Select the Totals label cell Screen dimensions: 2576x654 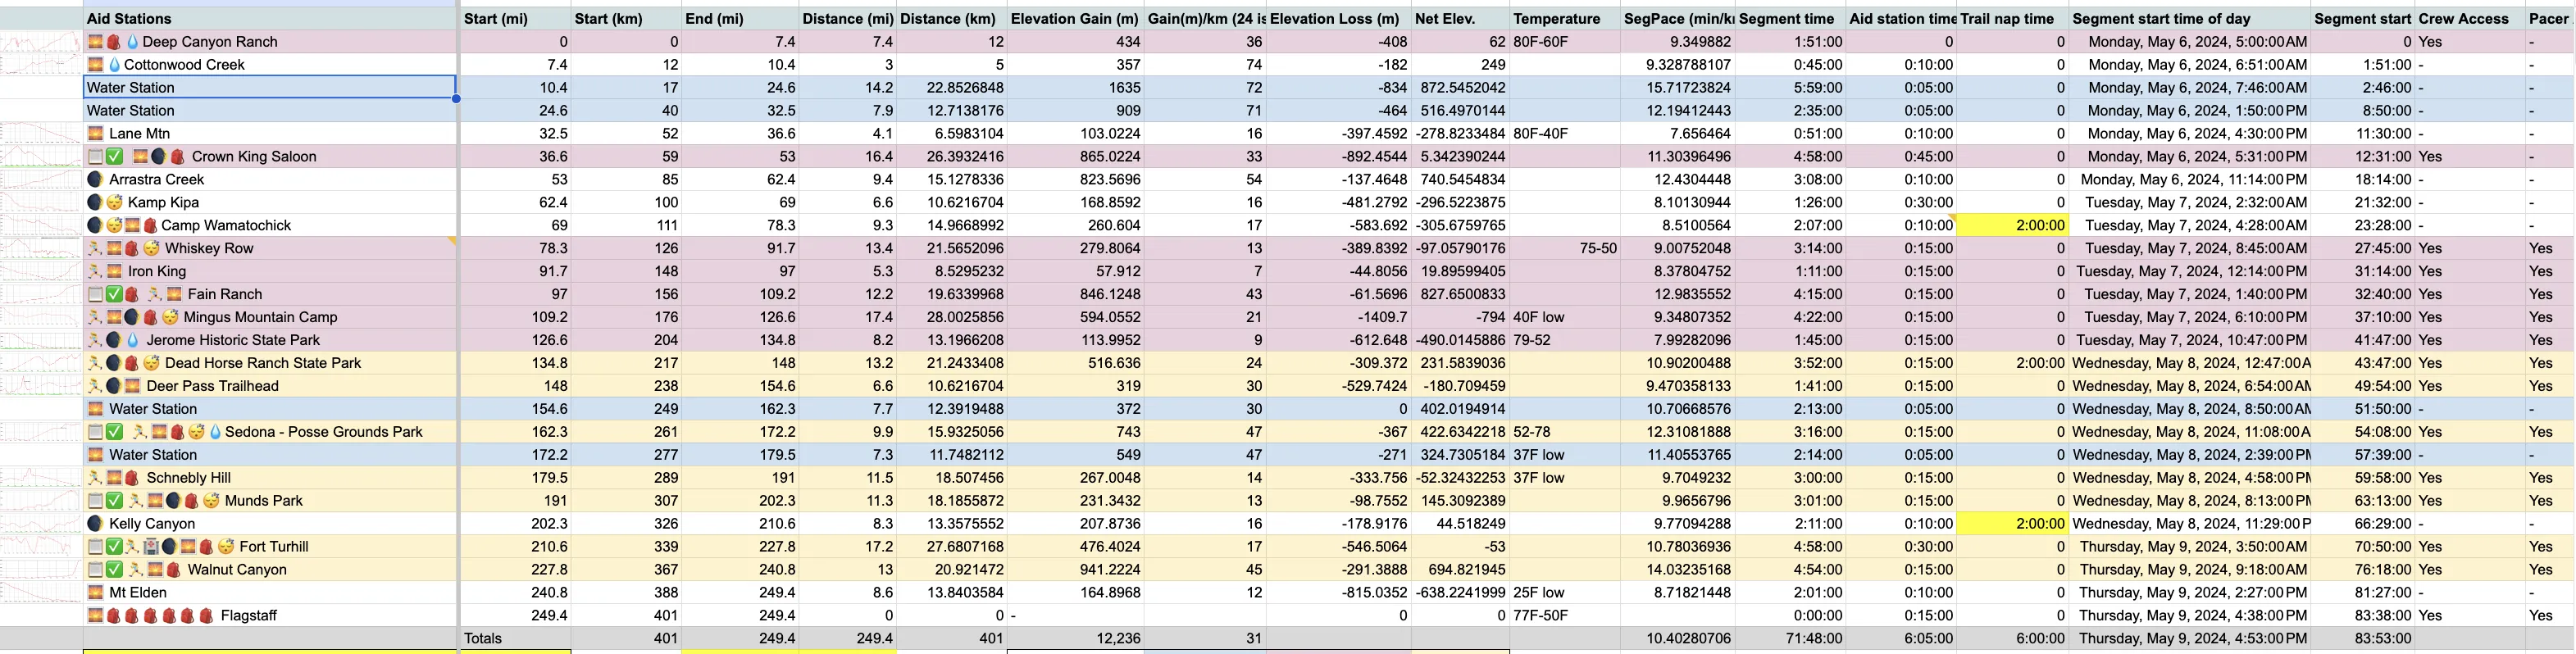point(483,638)
